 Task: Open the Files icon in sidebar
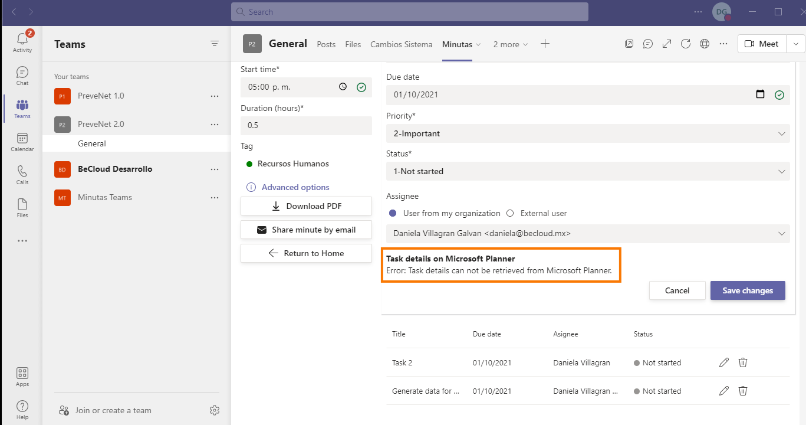22,208
